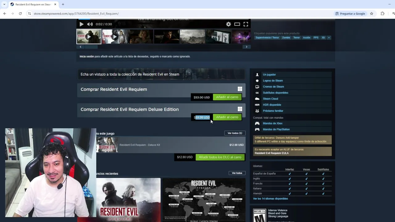395x222 pixels.
Task: Open the Resident Evil collection banner
Action: coord(161,74)
